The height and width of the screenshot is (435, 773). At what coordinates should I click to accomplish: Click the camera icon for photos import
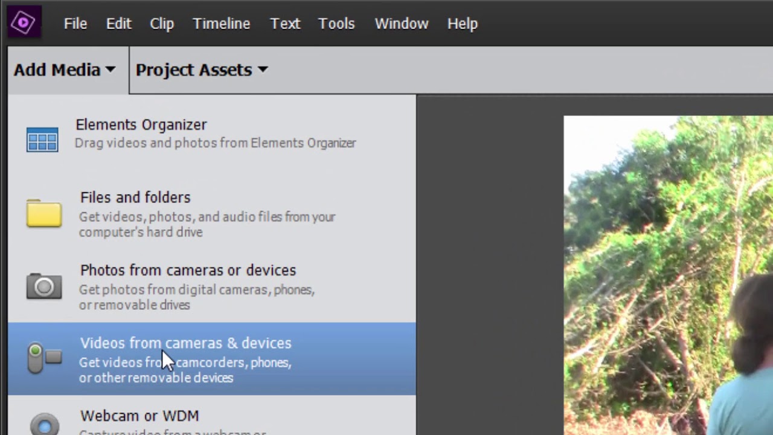pos(43,286)
